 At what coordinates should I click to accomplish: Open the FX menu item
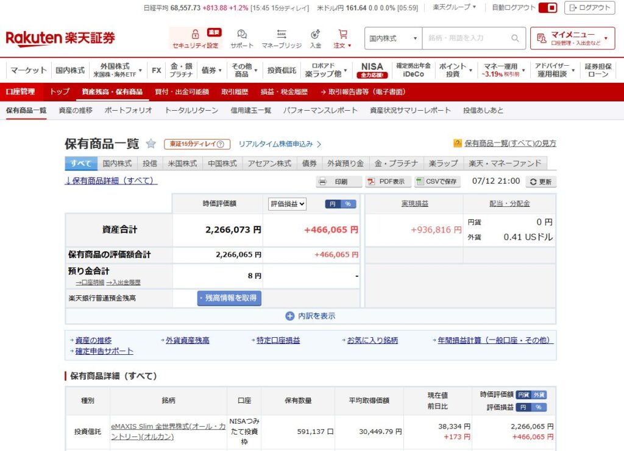157,71
